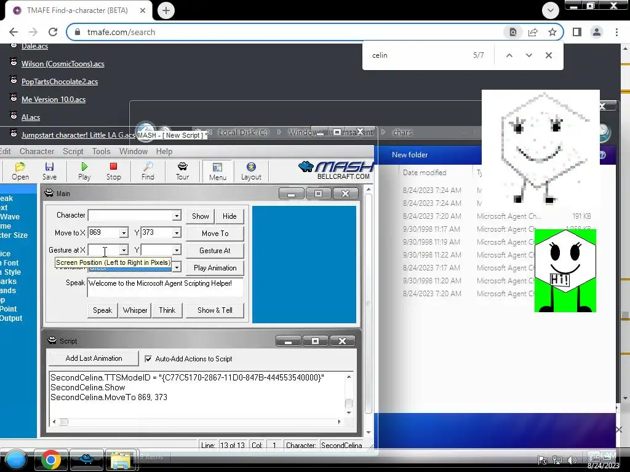Open Move to Y dropdown arrow
The width and height of the screenshot is (630, 472).
click(x=177, y=233)
